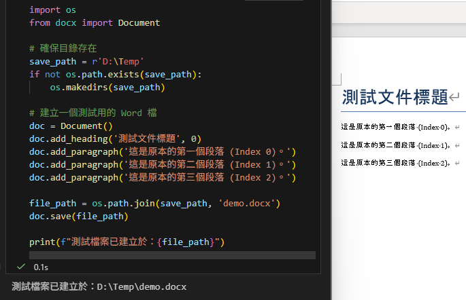Click the comment about creating a test Word file
The height and width of the screenshot is (300, 466).
tap(97, 113)
